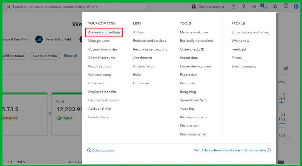This screenshot has width=302, height=166.
Task: Open Custom form styles
Action: pyautogui.click(x=103, y=49)
